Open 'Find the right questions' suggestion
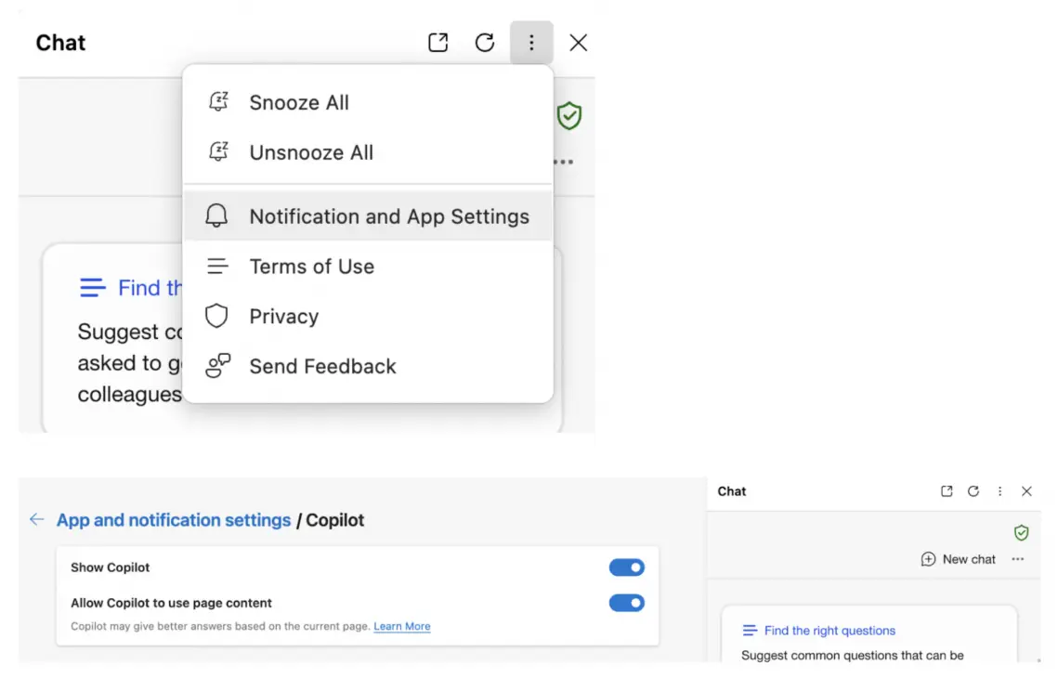The image size is (1058, 678). (829, 631)
